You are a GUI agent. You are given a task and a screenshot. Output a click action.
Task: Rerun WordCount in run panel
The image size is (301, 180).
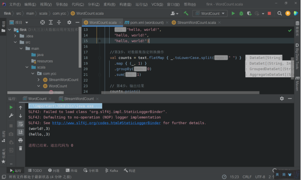pyautogui.click(x=11, y=108)
